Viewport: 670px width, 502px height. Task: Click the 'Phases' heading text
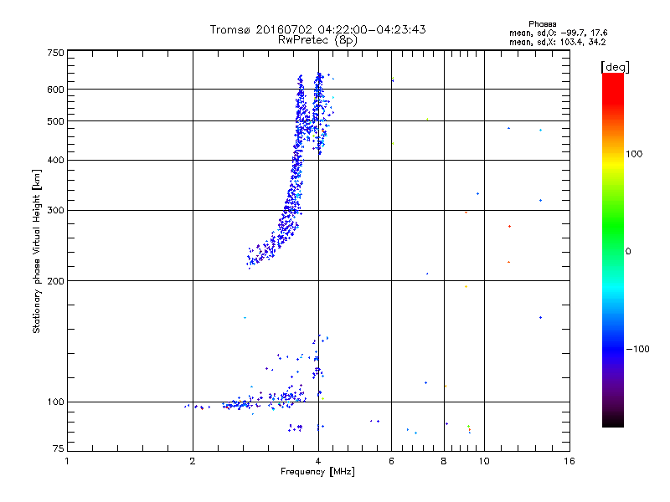tap(542, 24)
